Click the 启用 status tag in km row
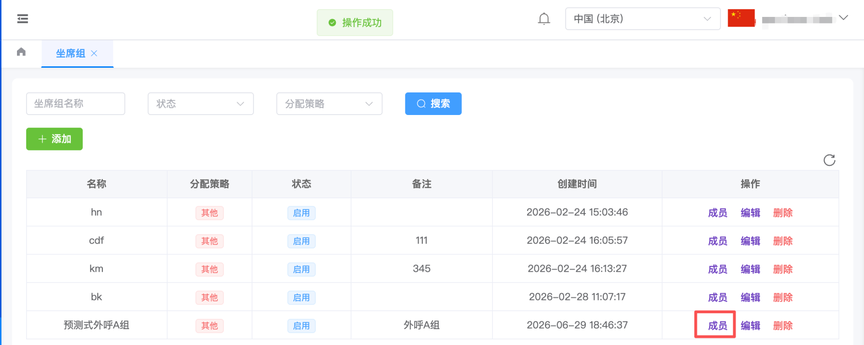This screenshot has height=345, width=864. coord(301,270)
